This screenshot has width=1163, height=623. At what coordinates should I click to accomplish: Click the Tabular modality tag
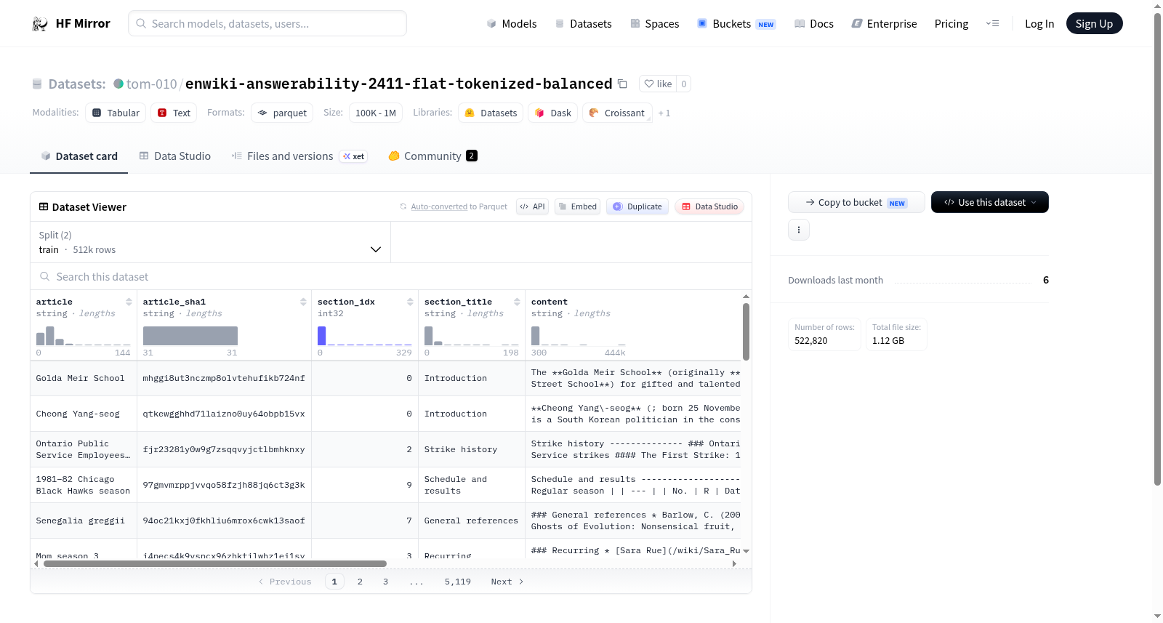pos(116,113)
